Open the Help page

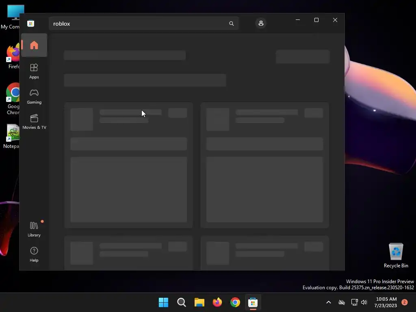pyautogui.click(x=34, y=254)
